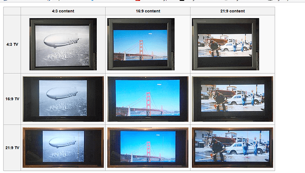The image size is (305, 173).
Task: Open 16:9 bridge image on 4:3 TV
Action: tap(141, 44)
